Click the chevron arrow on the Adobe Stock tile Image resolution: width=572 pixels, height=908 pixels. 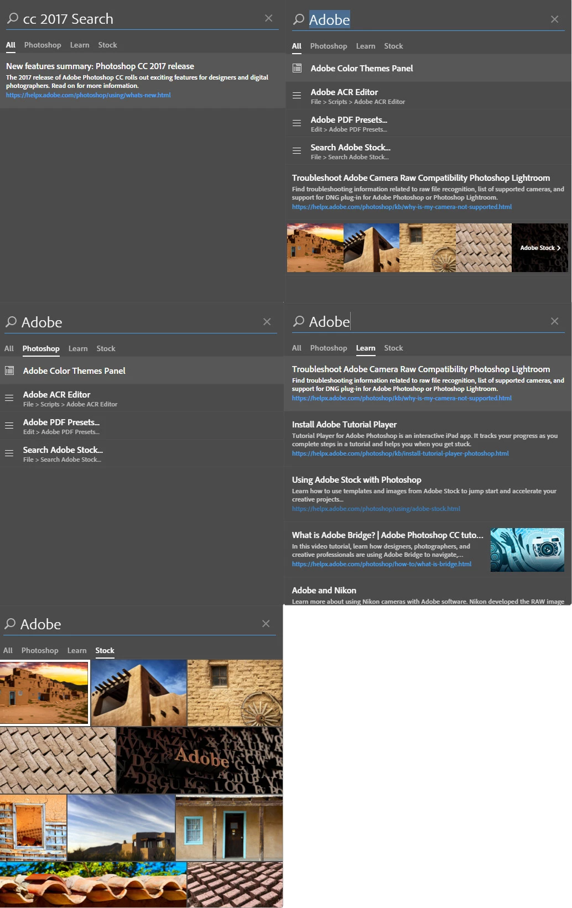[559, 248]
